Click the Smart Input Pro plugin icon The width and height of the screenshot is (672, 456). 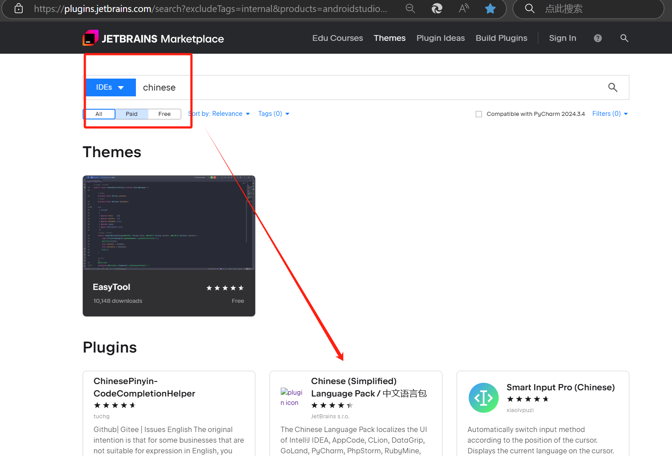pyautogui.click(x=484, y=398)
